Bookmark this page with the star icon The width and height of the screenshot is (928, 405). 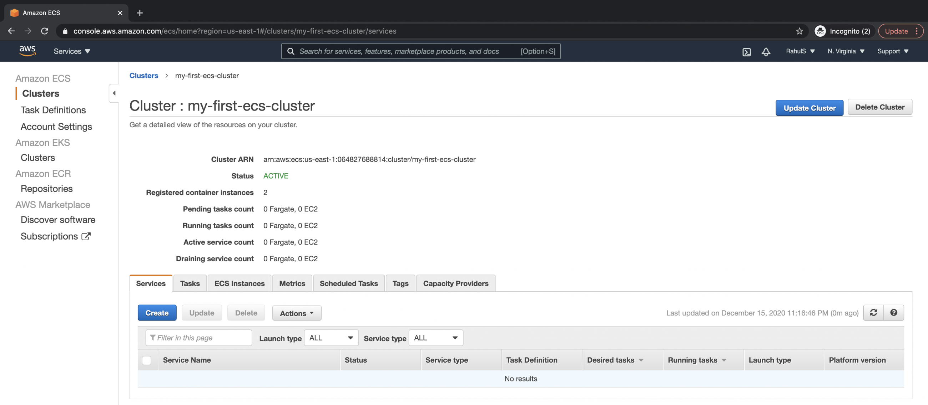(x=800, y=31)
